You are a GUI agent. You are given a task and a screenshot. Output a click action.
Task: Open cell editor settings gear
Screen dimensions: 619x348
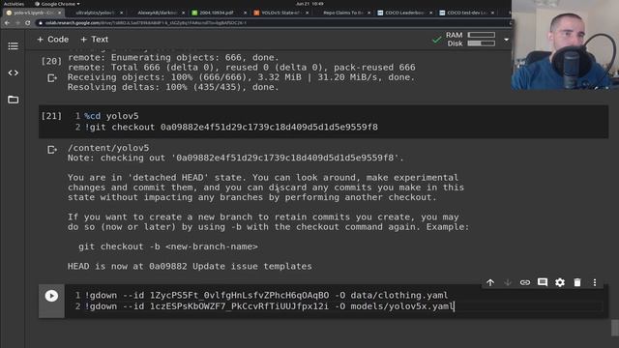coord(560,282)
